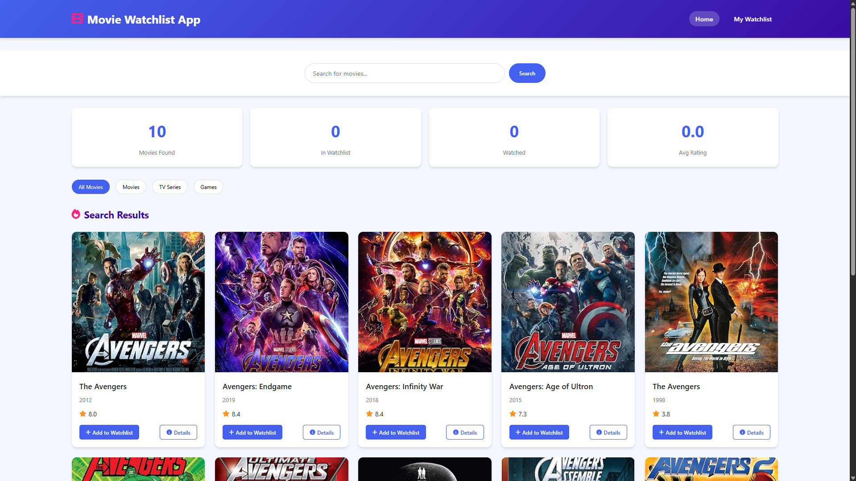Click the Avengers: Infinity War poster
This screenshot has width=856, height=481.
tap(425, 302)
